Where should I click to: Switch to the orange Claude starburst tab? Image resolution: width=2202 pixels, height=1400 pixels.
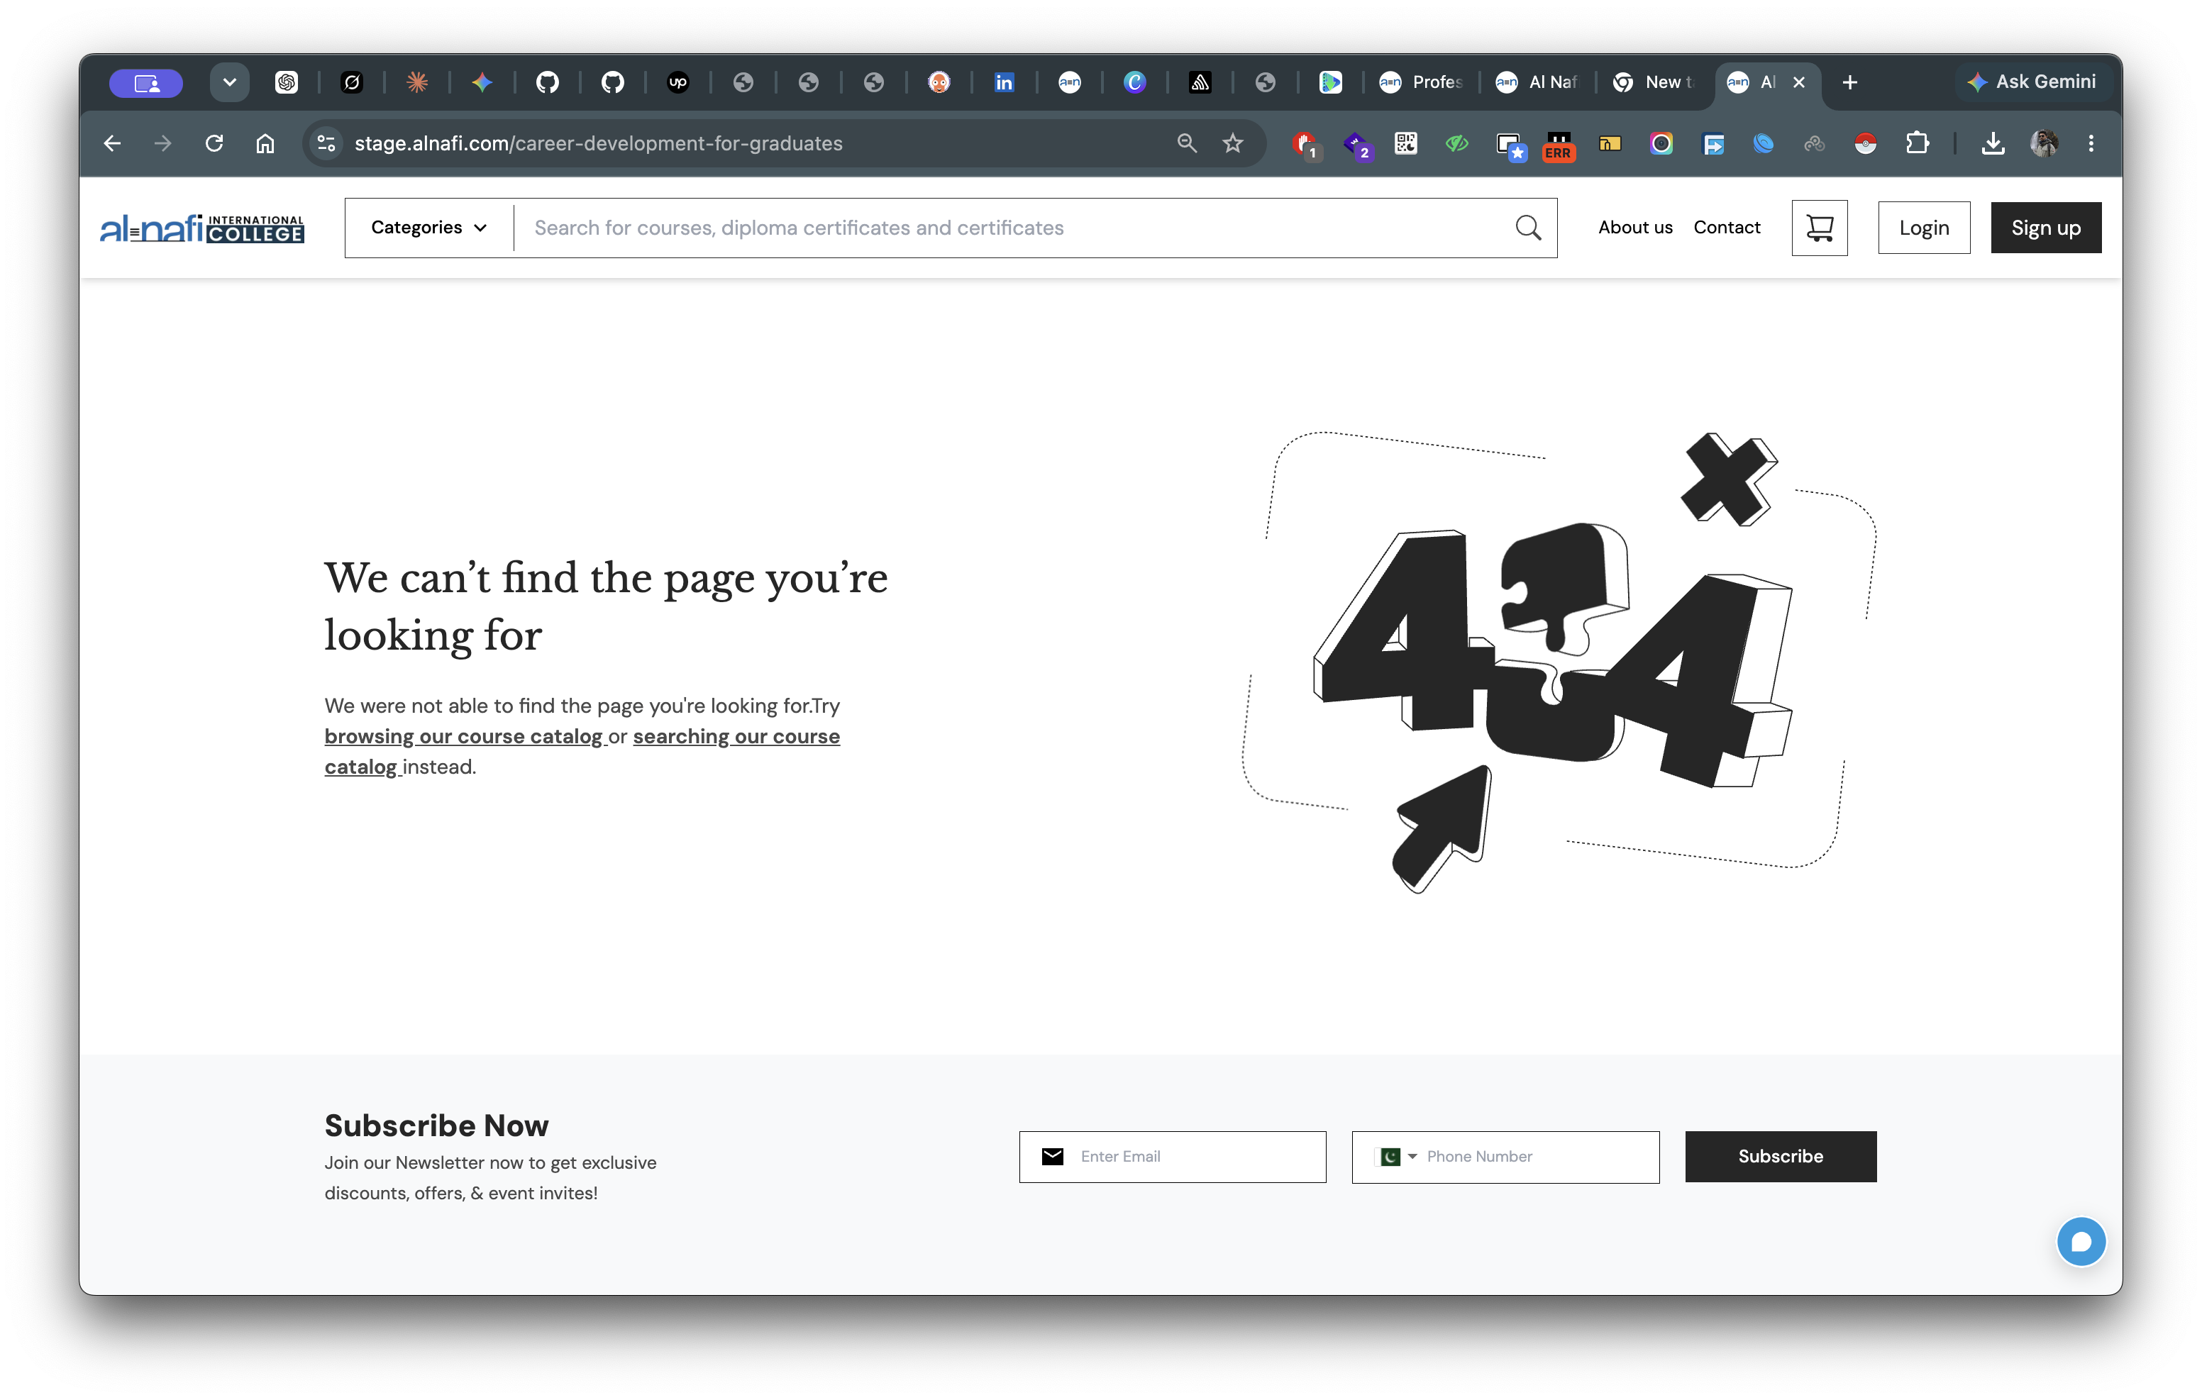point(417,82)
